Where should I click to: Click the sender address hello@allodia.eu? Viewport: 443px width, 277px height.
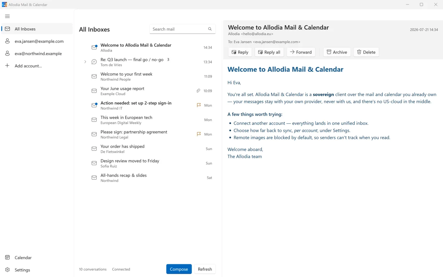click(x=257, y=34)
